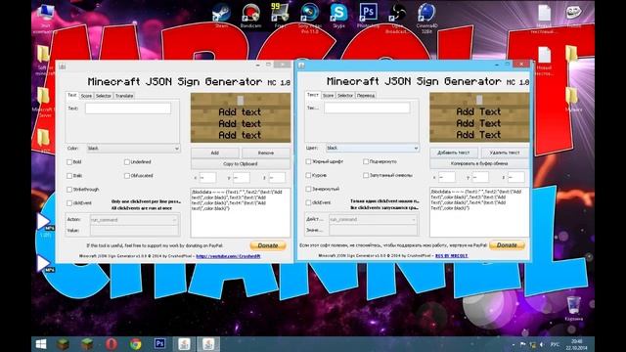Open the youtube.com/CrushedPixel link
The width and height of the screenshot is (626, 352).
pyautogui.click(x=228, y=256)
